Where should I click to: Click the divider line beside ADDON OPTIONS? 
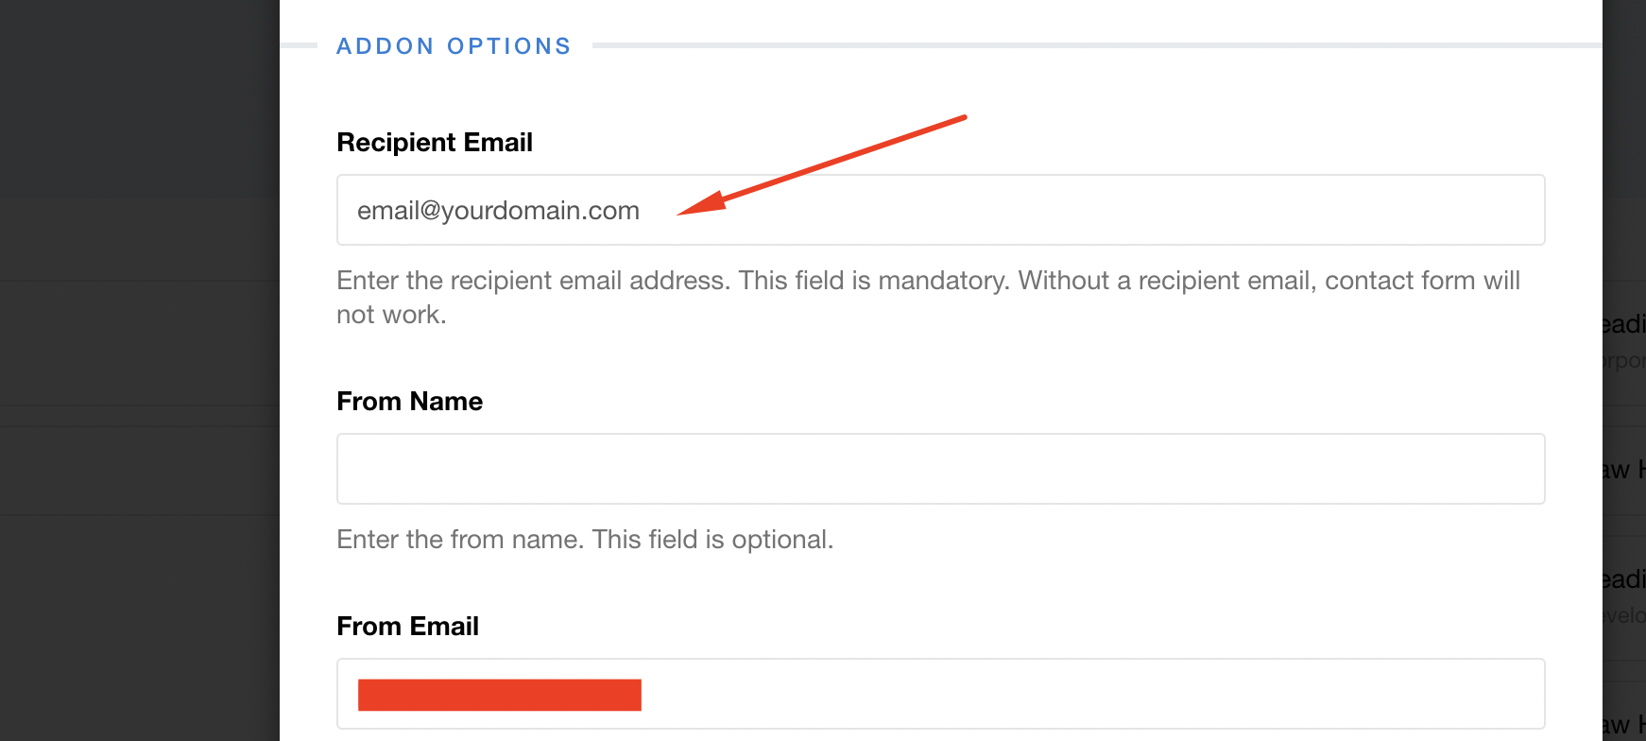pyautogui.click(x=1096, y=45)
